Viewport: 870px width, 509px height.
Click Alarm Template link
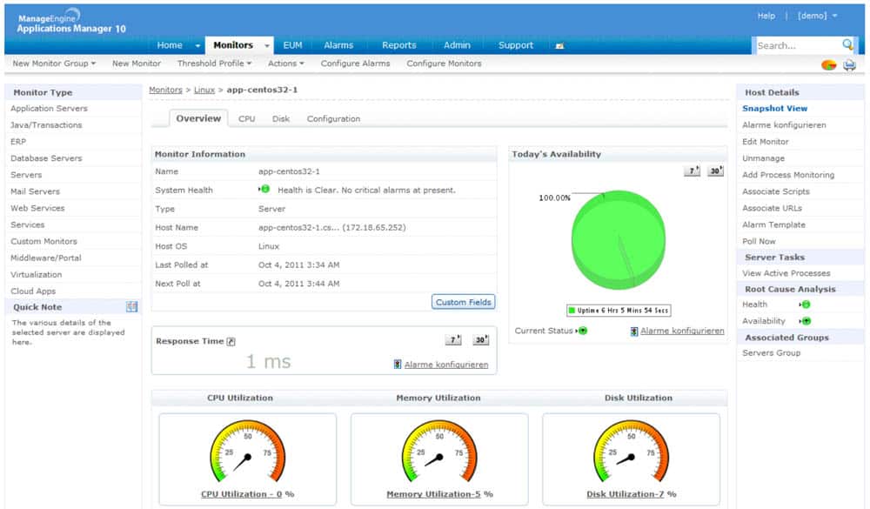pyautogui.click(x=773, y=224)
